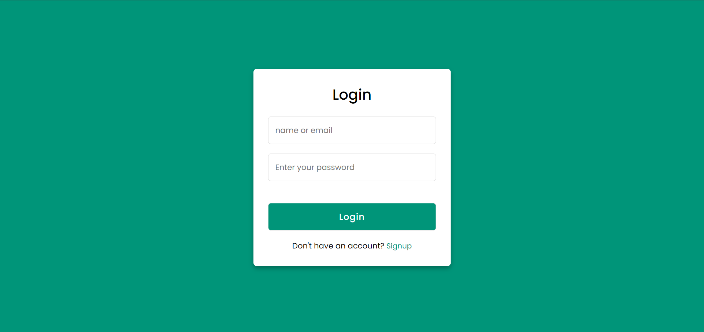Submit the form using the Login button label
The width and height of the screenshot is (704, 332).
point(352,217)
